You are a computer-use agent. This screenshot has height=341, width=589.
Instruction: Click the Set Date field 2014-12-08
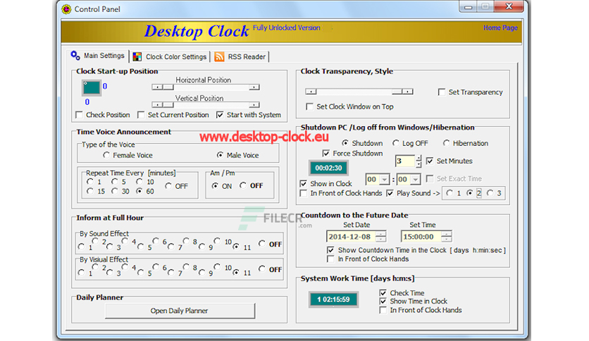click(351, 237)
